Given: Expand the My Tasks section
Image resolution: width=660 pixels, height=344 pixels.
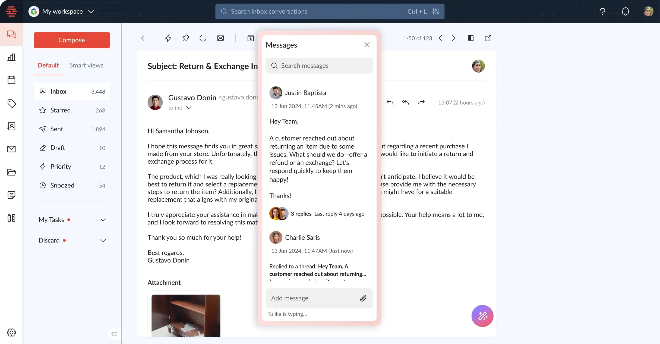Looking at the screenshot, I should [72, 220].
